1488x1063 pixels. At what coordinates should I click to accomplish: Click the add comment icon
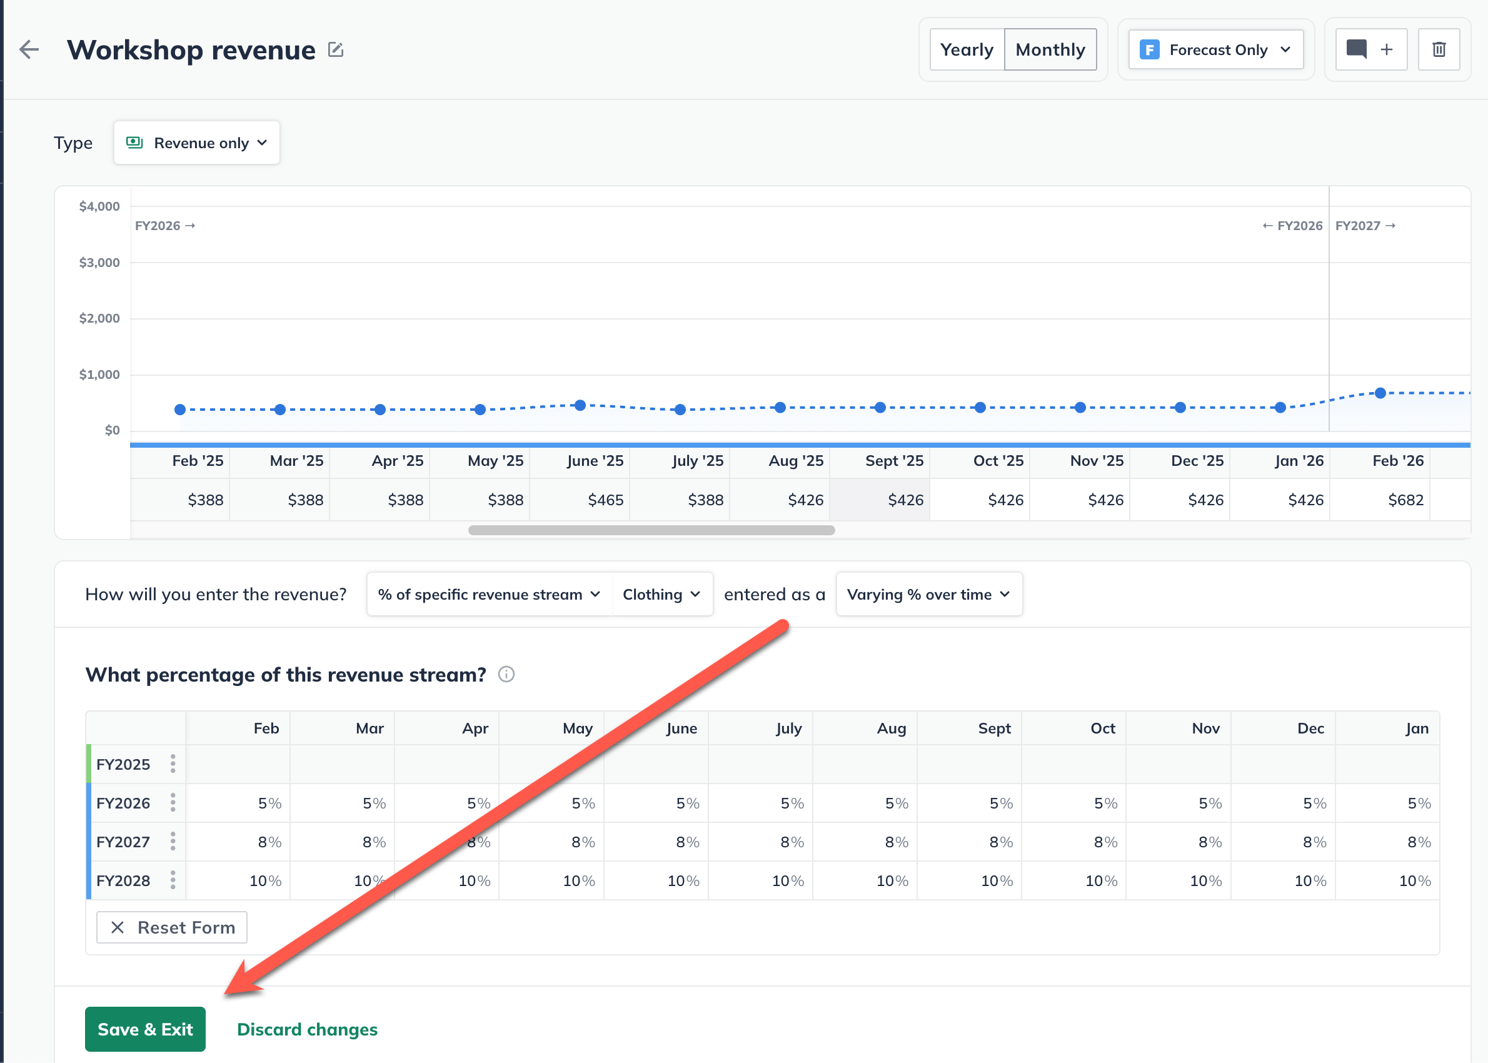tap(1370, 50)
